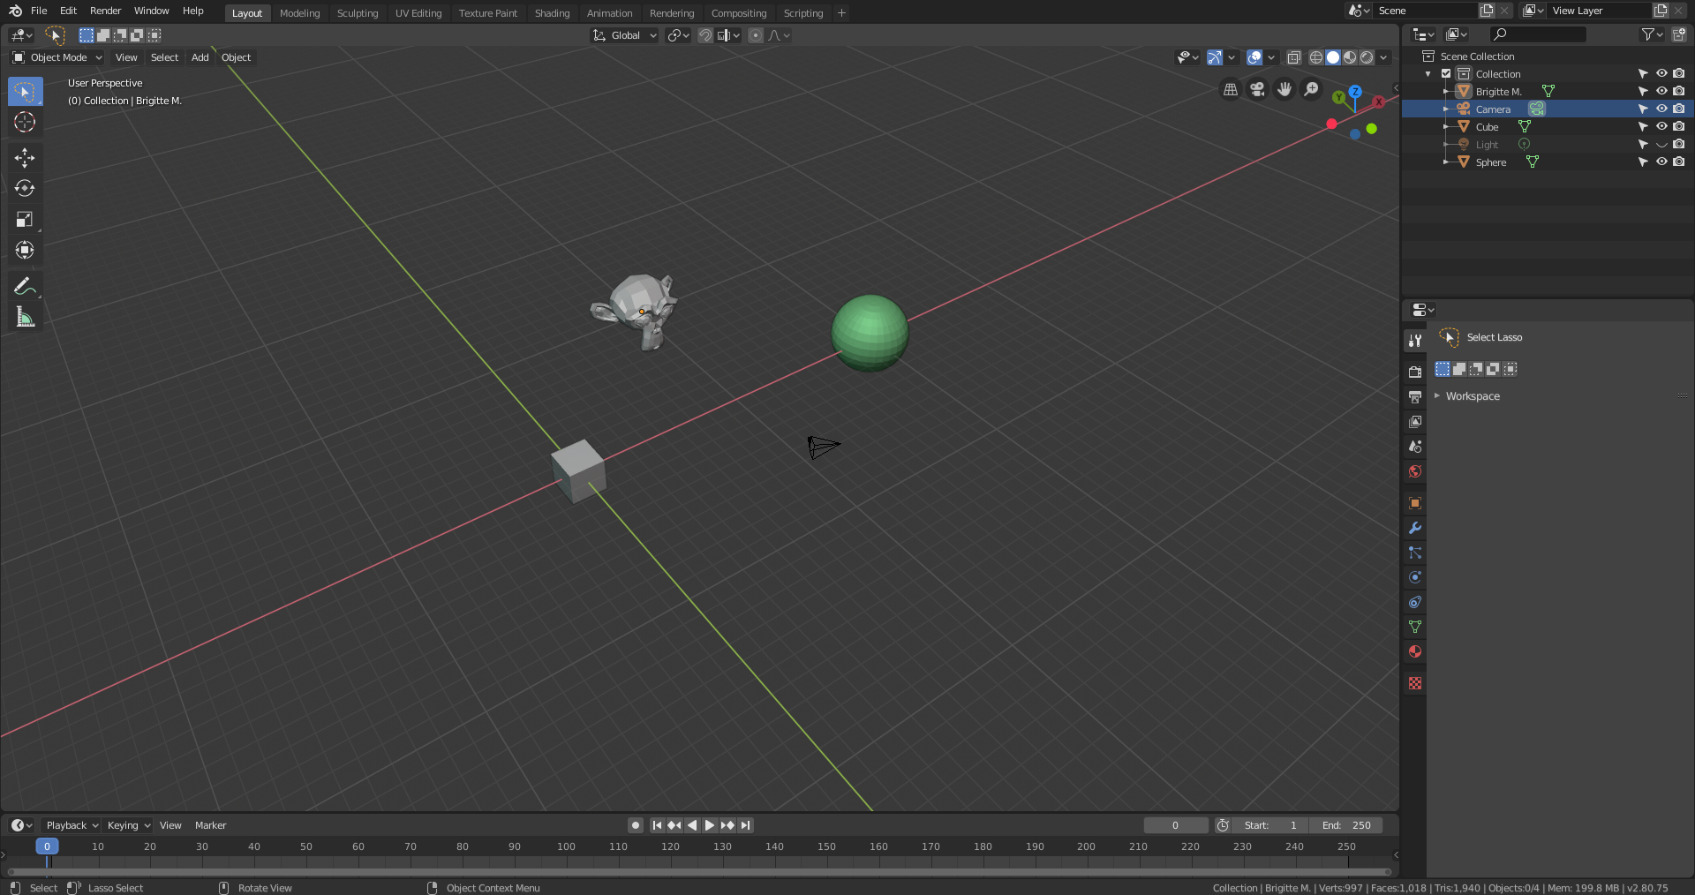Open the outliner filter dropdown
This screenshot has width=1695, height=895.
pos(1651,34)
